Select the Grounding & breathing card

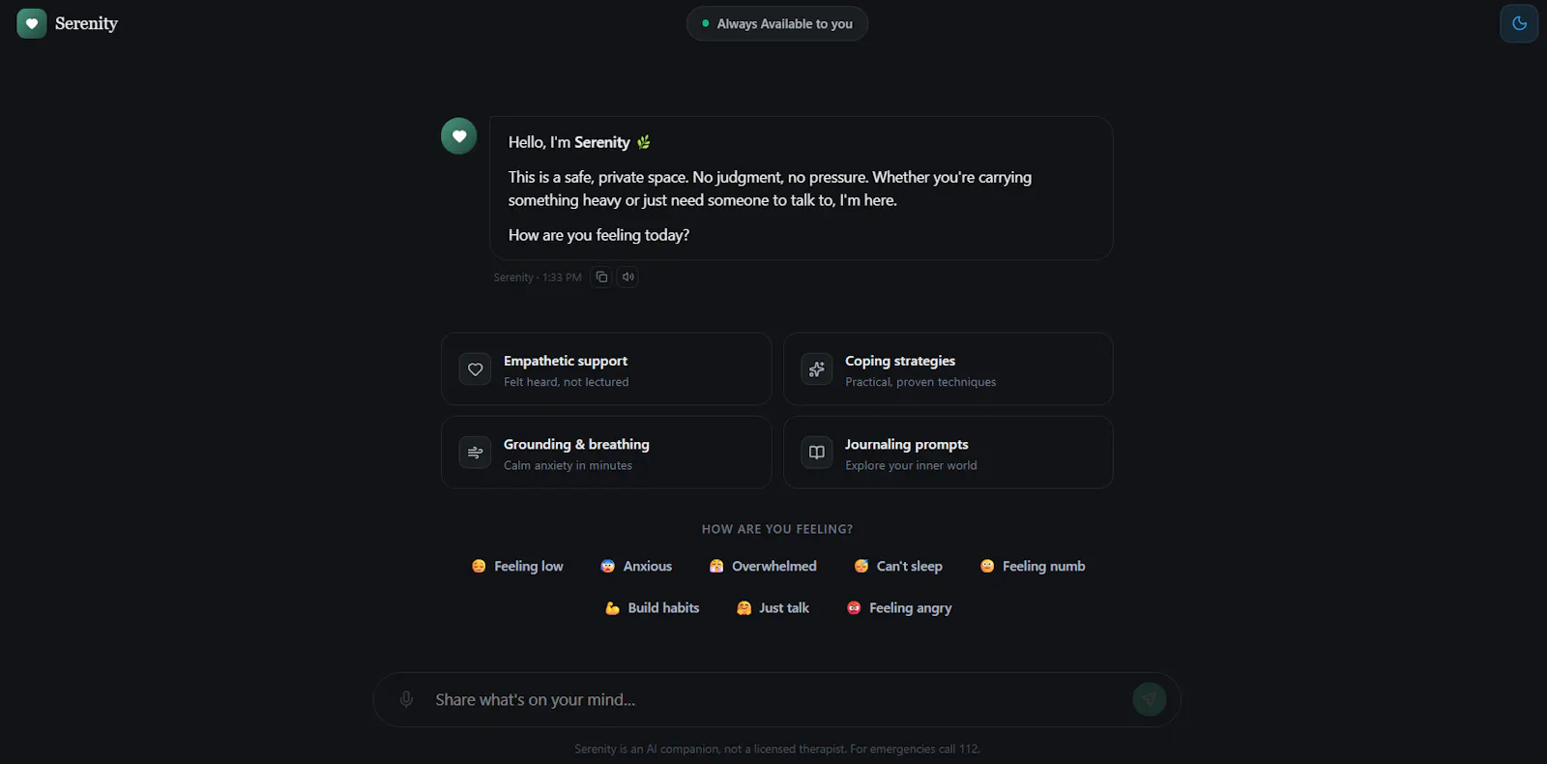coord(606,453)
